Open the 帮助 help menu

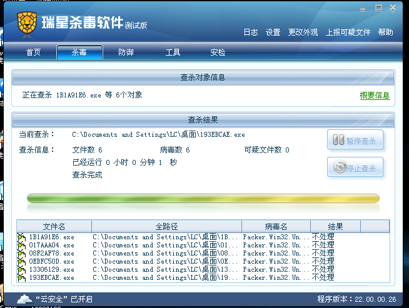click(385, 32)
